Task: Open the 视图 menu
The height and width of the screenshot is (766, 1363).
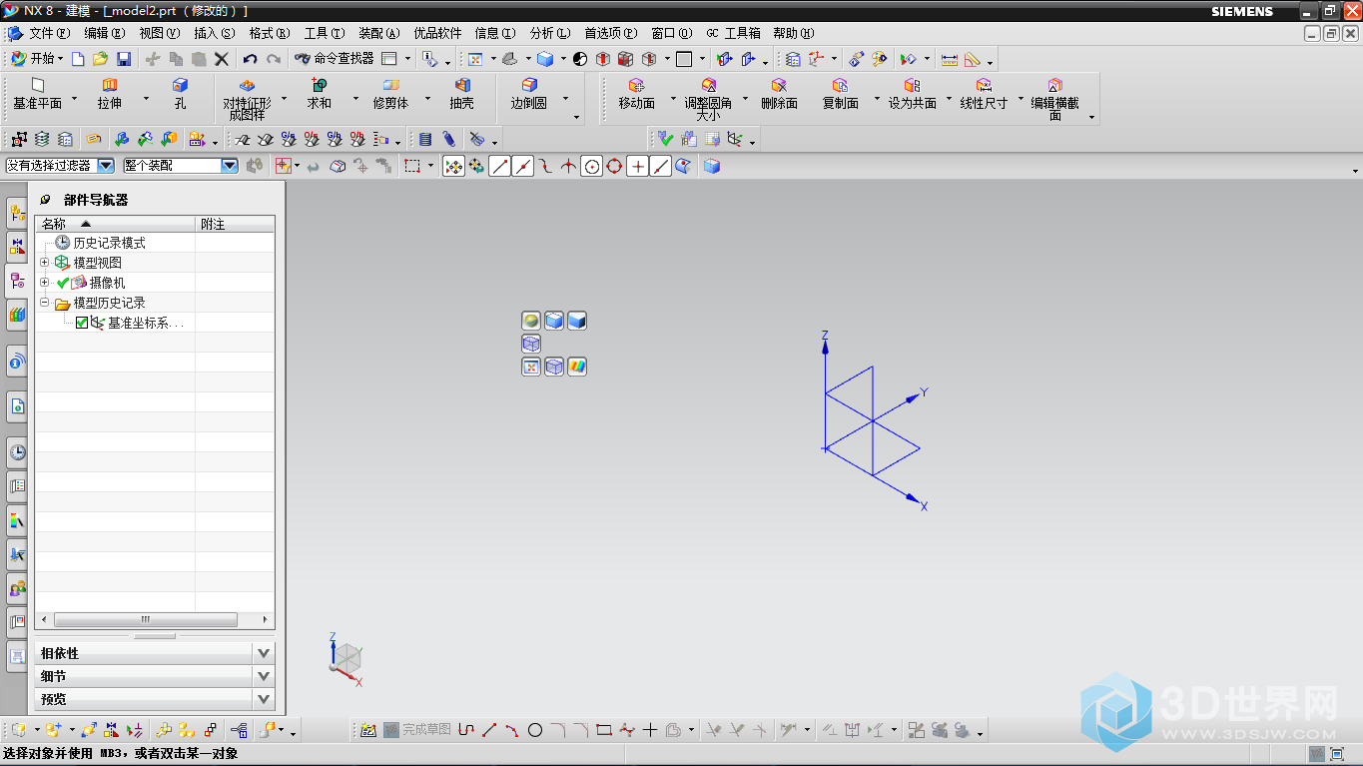Action: pos(160,33)
